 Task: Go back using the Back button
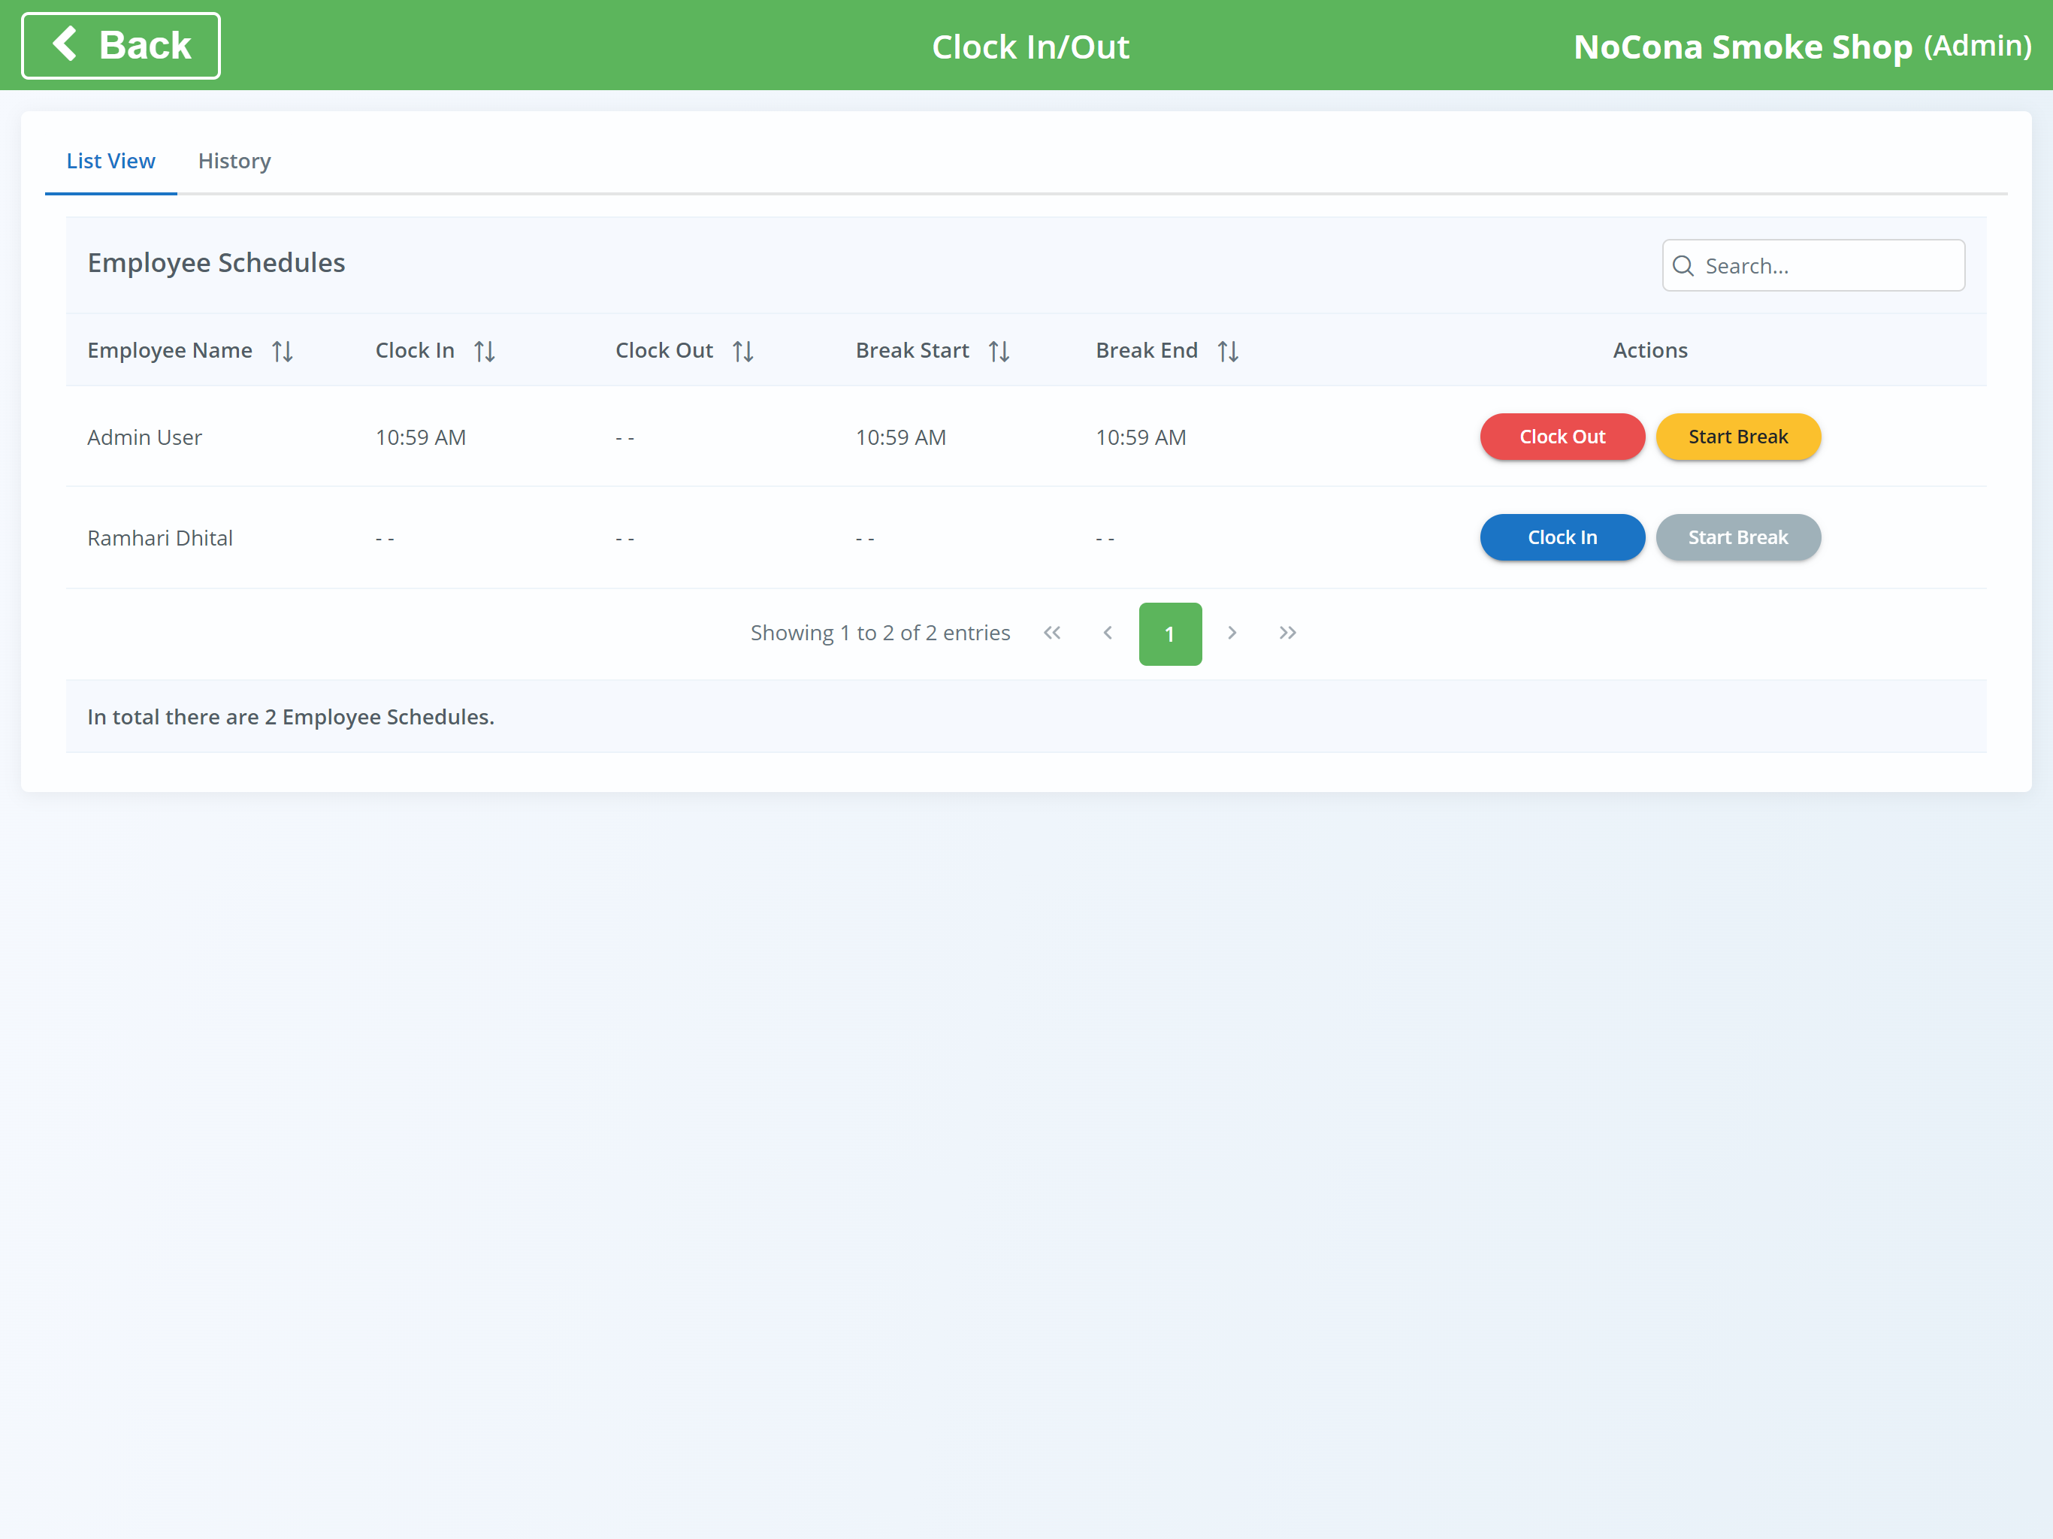coord(121,46)
